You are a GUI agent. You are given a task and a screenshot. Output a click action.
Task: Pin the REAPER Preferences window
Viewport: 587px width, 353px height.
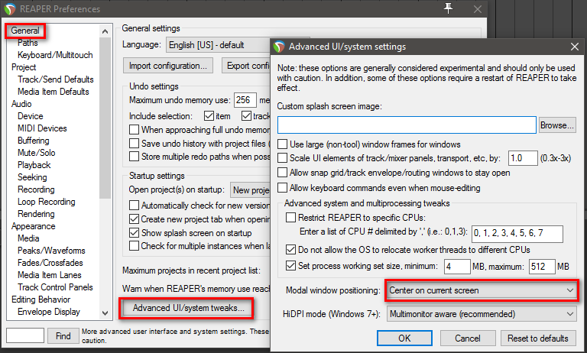coord(448,8)
